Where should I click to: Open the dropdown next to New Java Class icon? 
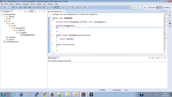[x=41, y=7]
